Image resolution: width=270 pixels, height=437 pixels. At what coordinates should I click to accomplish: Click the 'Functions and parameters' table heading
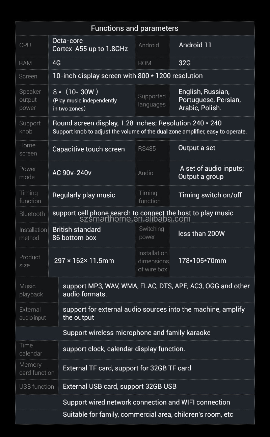135,28
